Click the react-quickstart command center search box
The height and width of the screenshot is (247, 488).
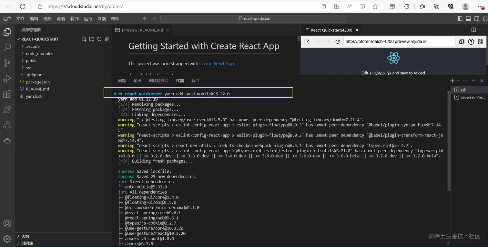point(254,18)
